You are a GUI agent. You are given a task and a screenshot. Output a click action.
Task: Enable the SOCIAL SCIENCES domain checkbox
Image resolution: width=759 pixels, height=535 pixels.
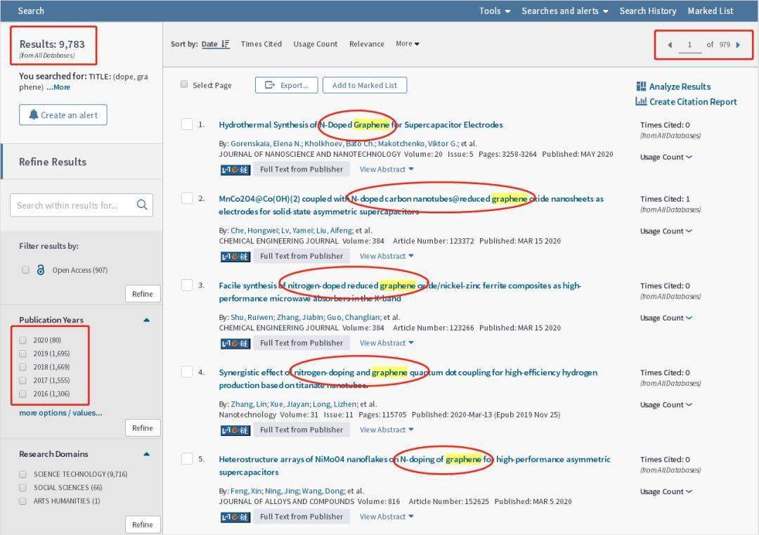coord(23,487)
